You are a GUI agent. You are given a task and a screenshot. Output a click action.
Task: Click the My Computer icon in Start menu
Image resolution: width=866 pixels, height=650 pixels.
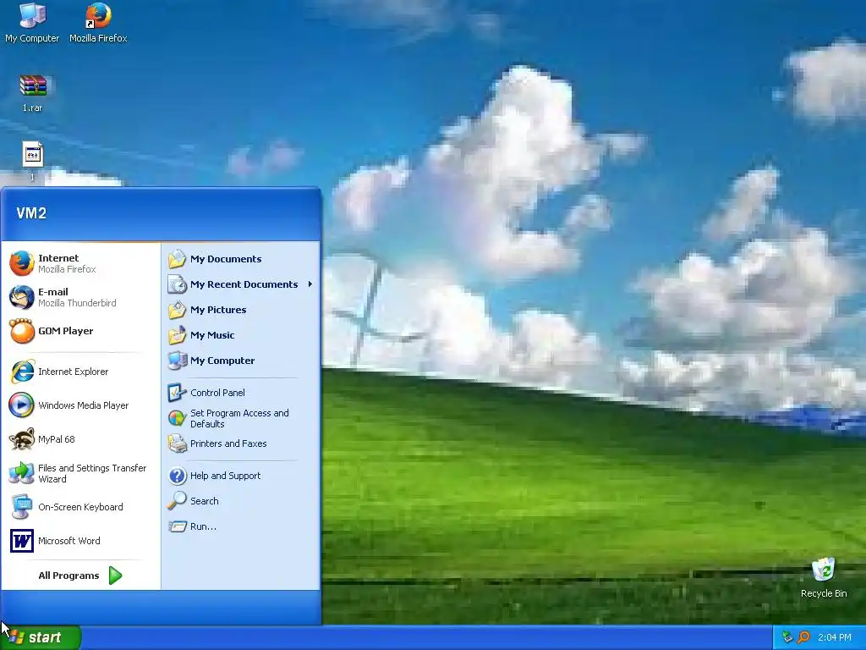[x=178, y=361]
